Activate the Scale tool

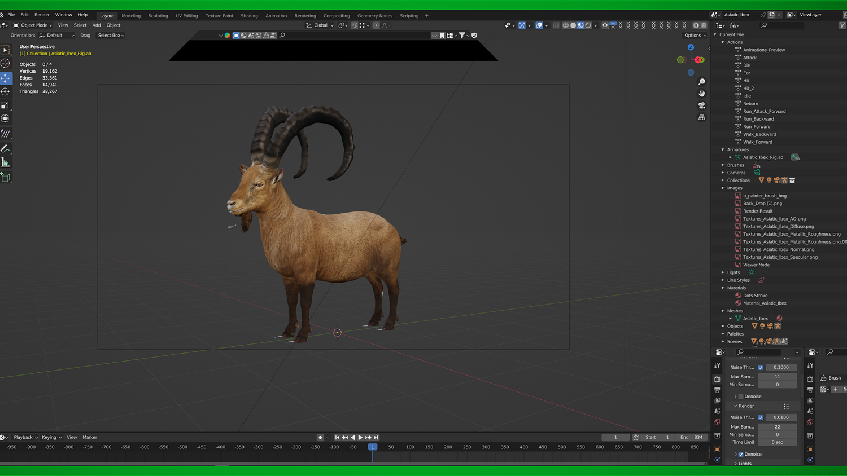6,105
